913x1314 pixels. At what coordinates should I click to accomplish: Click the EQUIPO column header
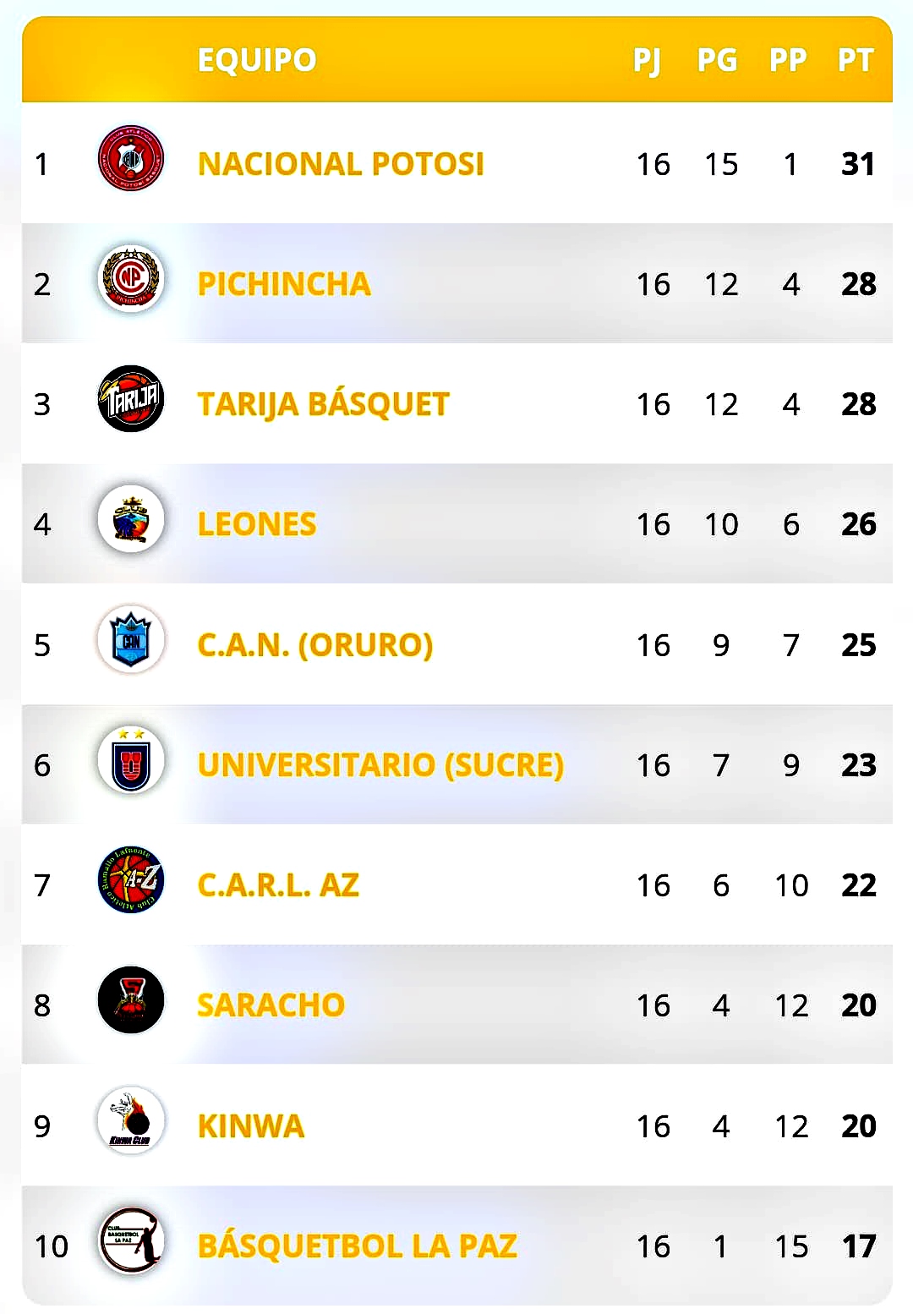257,60
